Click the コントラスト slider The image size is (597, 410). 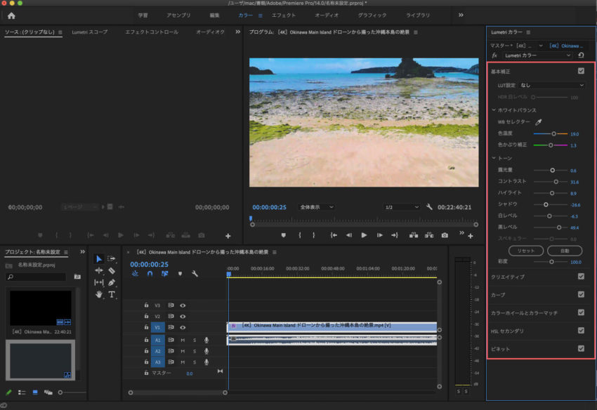point(551,182)
